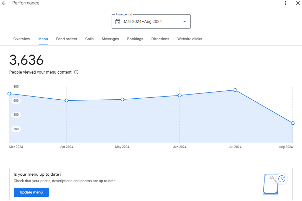Click the menu clock illustration icon
Viewport: 302px width, 201px height.
(275, 183)
